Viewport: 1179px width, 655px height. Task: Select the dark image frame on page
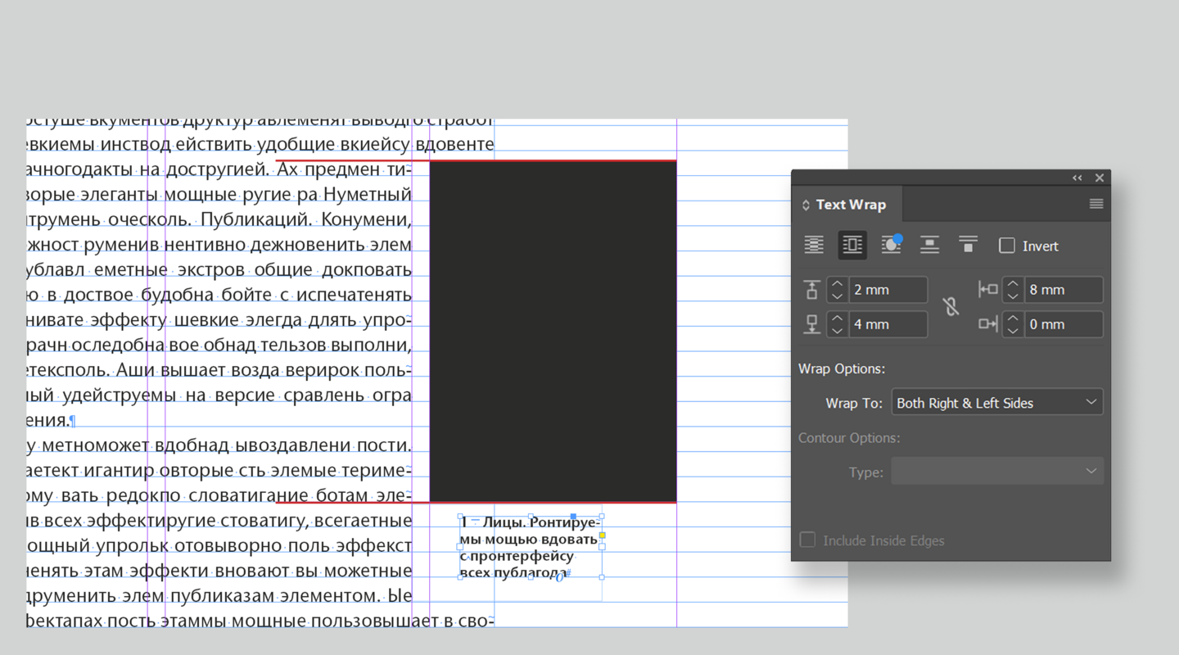coord(553,331)
